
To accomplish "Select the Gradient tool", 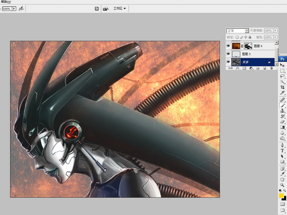I will [282, 127].
